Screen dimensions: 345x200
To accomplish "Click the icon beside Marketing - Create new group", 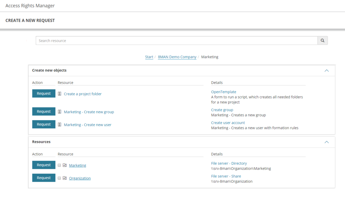I will [x=60, y=112].
